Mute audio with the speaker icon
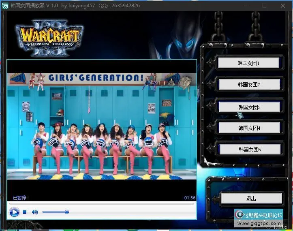The height and width of the screenshot is (231, 293). [35, 212]
